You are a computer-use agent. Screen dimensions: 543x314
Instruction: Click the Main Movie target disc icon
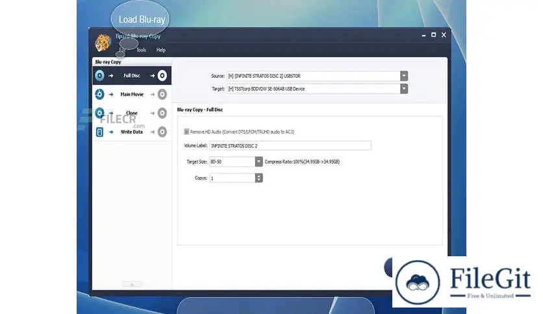(x=162, y=94)
